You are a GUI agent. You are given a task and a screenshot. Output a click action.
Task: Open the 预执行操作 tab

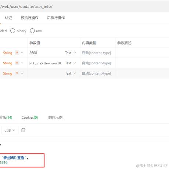pyautogui.click(x=29, y=18)
